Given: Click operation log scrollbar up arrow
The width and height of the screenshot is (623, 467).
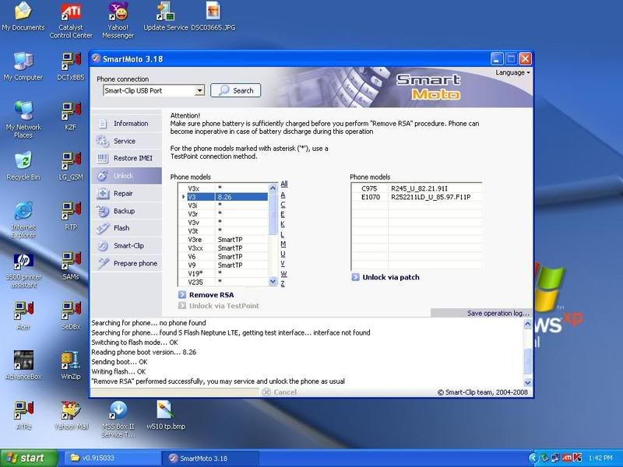Looking at the screenshot, I should [x=528, y=324].
